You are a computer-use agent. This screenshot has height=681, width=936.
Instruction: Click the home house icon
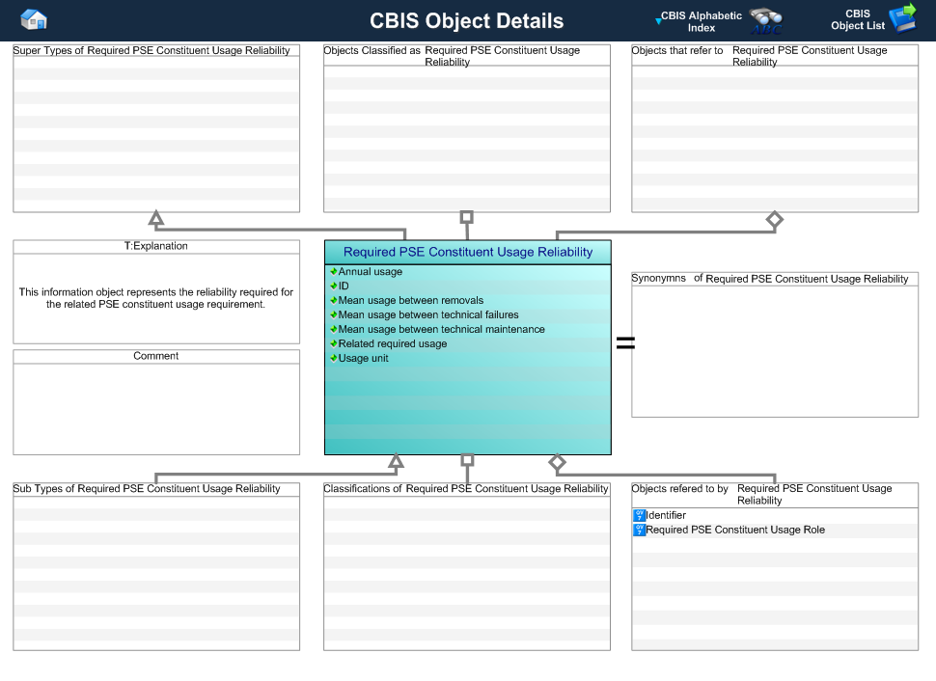[x=34, y=19]
